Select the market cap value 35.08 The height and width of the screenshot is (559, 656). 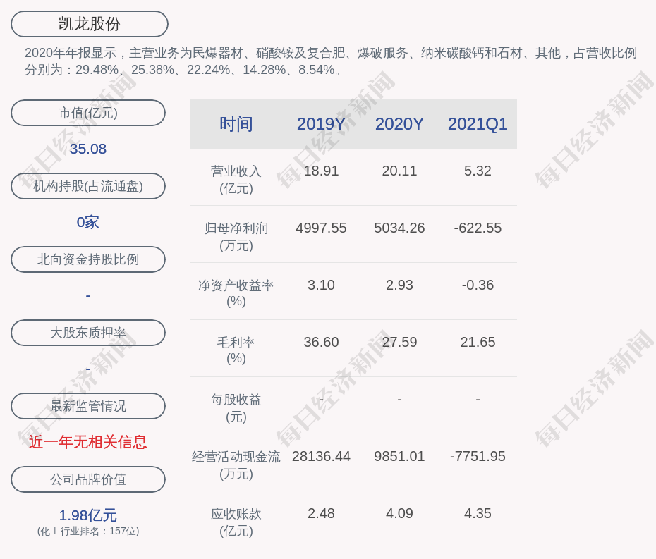[87, 149]
